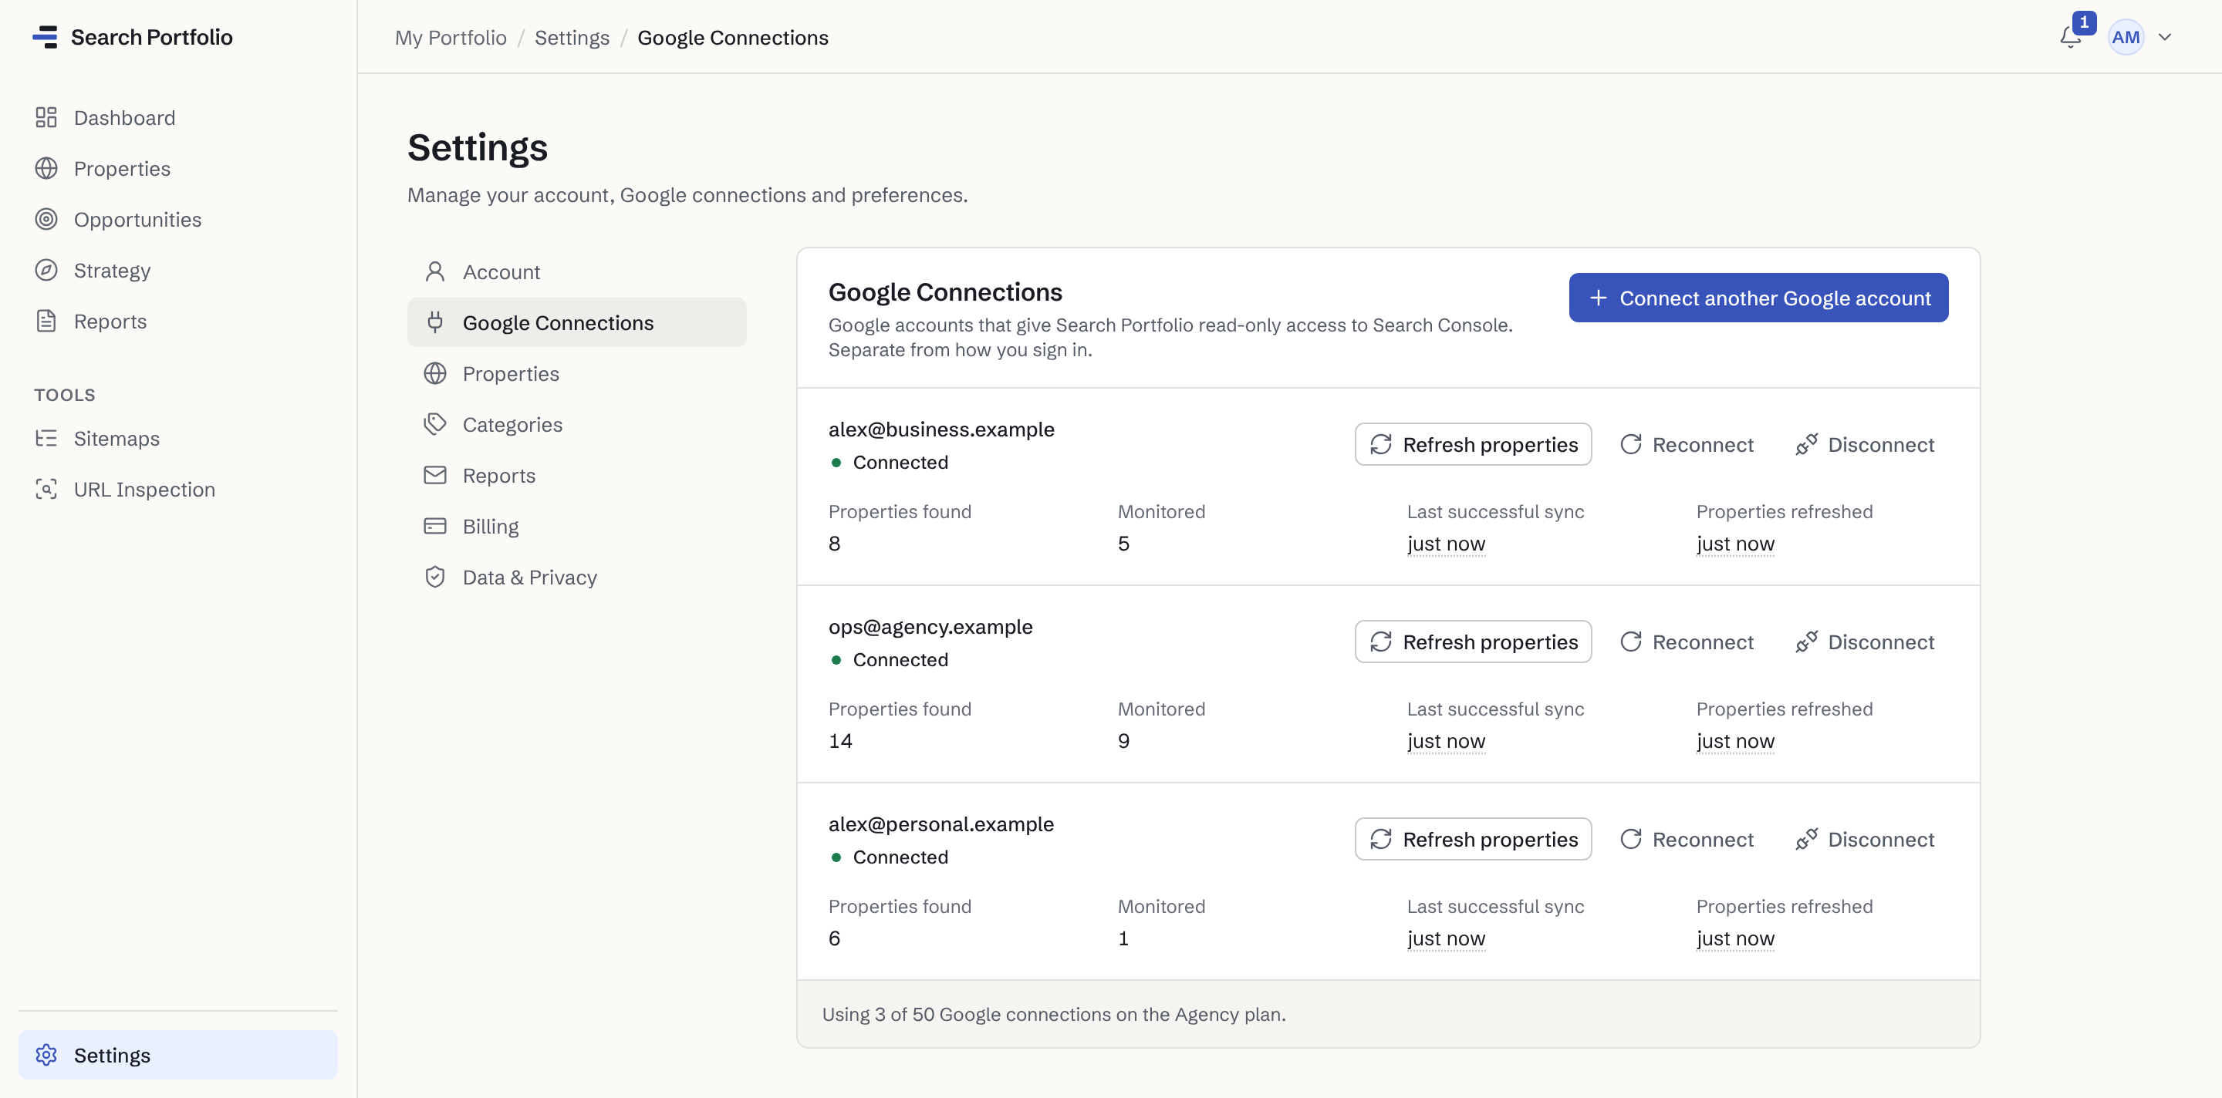
Task: Click the Reports document icon in the main sidebar
Action: pos(46,321)
